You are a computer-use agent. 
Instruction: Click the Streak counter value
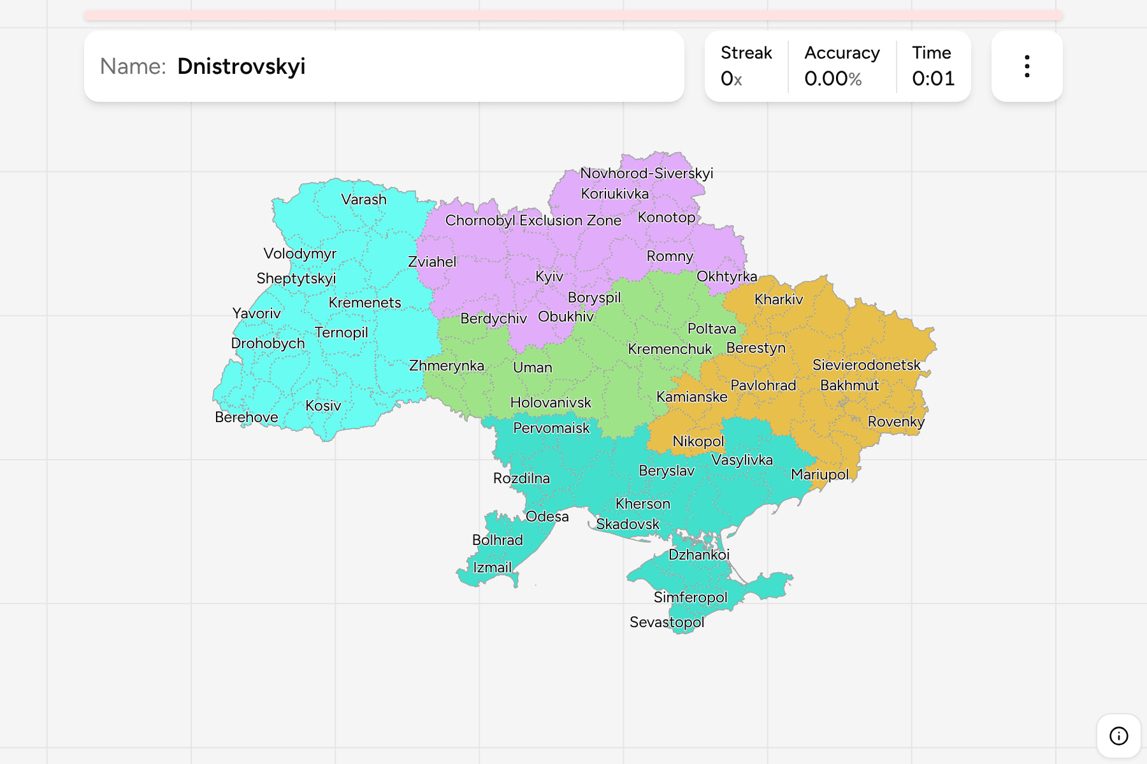732,78
